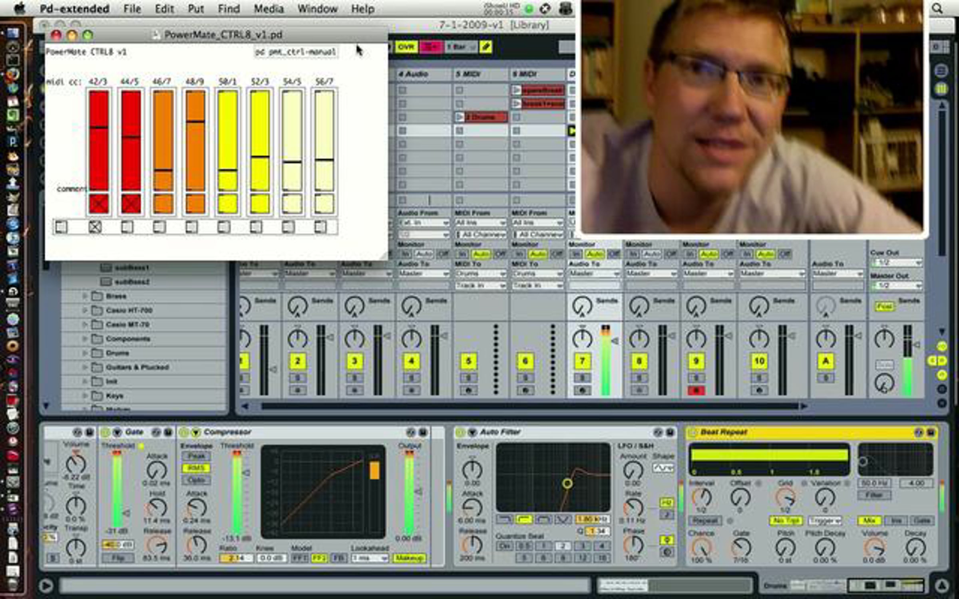This screenshot has height=599, width=959.
Task: Open the Find menu
Action: tap(229, 8)
